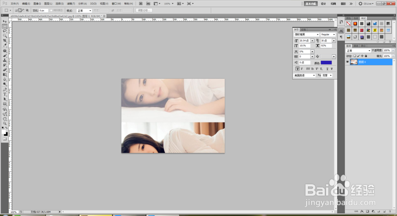
Task: Select the Lasso tool
Action: click(x=5, y=31)
